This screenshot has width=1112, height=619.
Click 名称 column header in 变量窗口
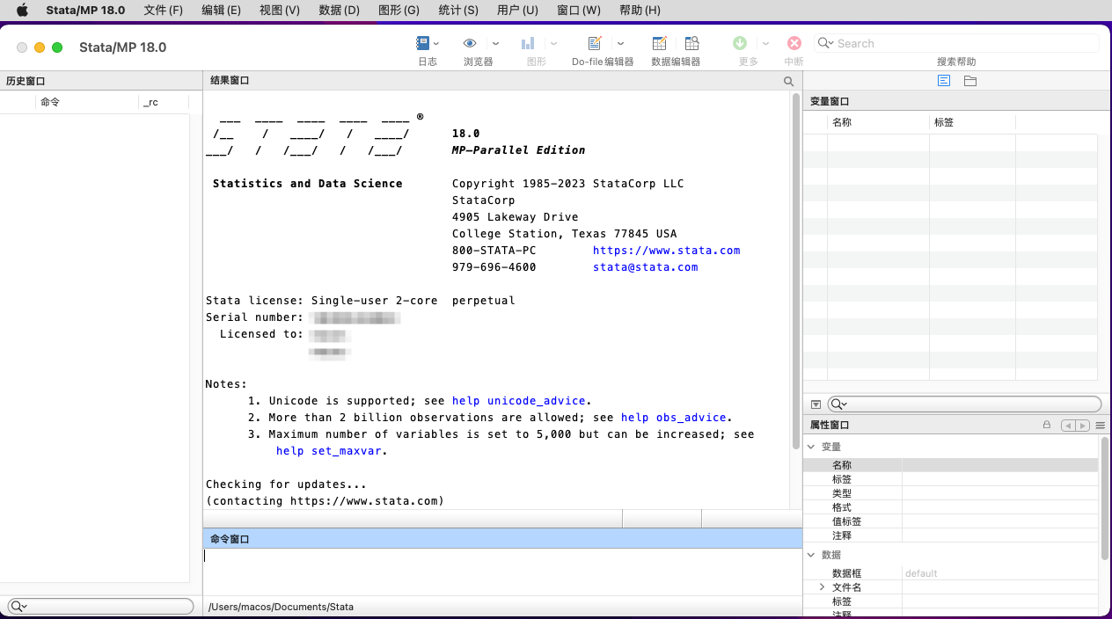pos(878,122)
